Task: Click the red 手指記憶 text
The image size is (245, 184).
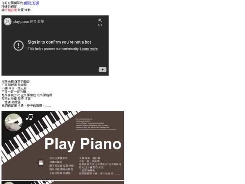Action: (10, 10)
